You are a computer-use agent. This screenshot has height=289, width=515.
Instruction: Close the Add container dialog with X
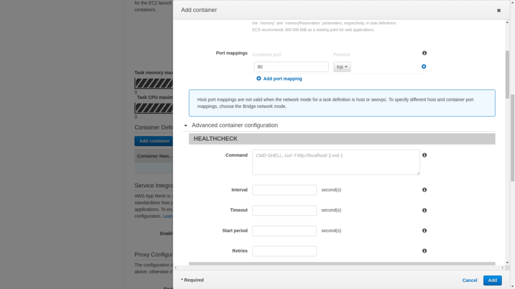pyautogui.click(x=498, y=11)
